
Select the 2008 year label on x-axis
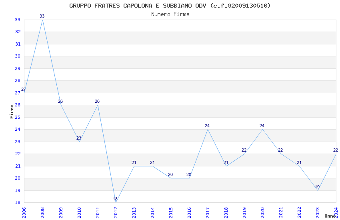point(42,212)
